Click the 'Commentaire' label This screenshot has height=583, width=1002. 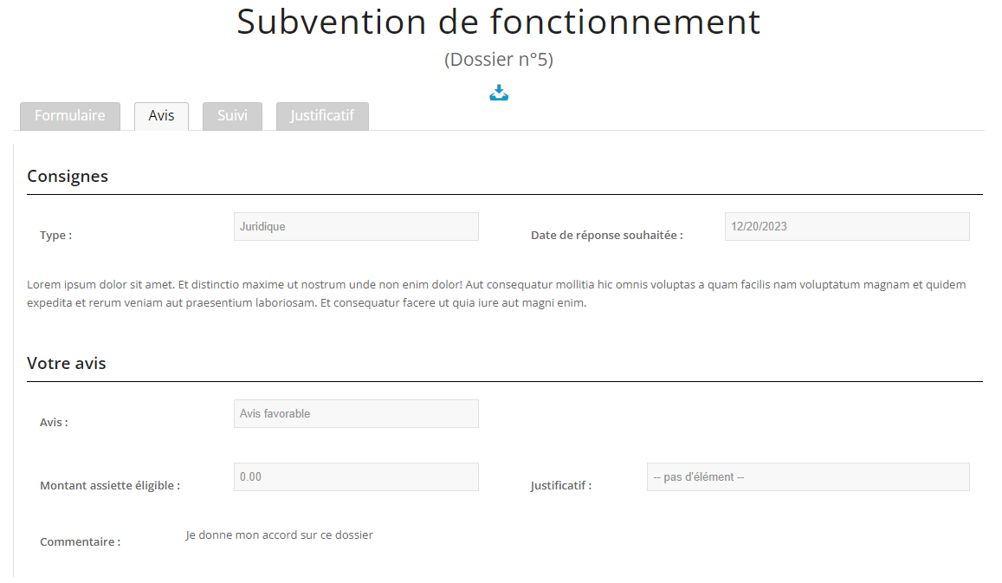81,542
